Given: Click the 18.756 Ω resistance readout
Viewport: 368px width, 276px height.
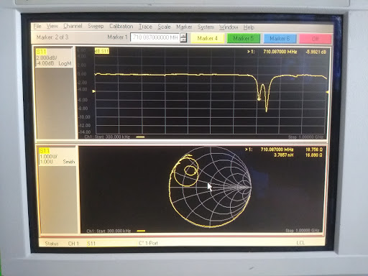Looking at the screenshot, I should pos(314,149).
